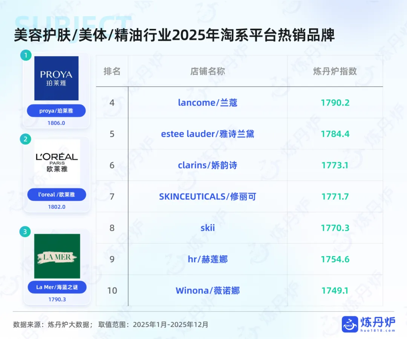Image resolution: width=407 pixels, height=339 pixels.
Task: Open skii store name
Action: pyautogui.click(x=208, y=228)
